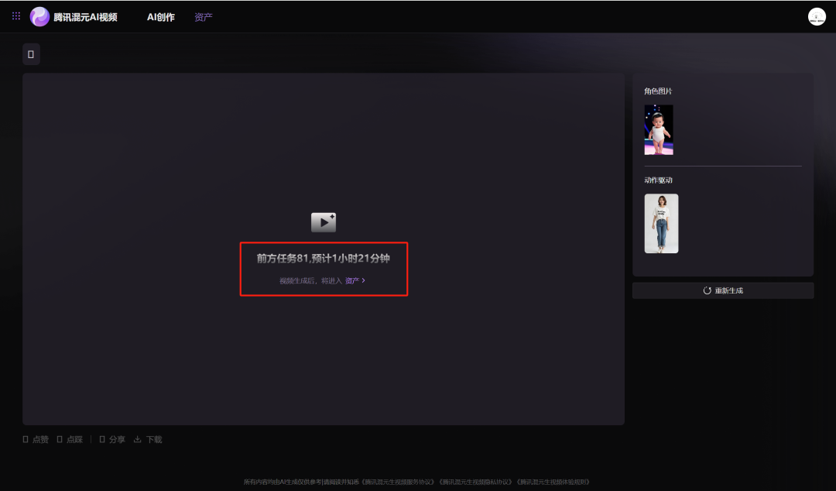Open the 动作驱动 woman thumbnail

click(x=661, y=224)
